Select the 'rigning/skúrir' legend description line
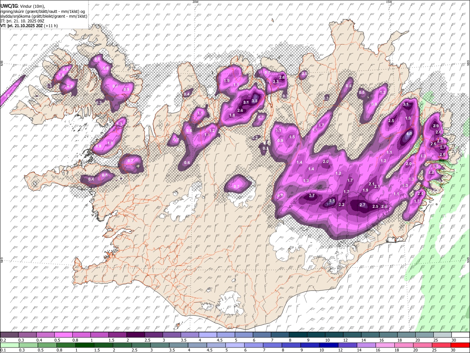 click(43, 11)
